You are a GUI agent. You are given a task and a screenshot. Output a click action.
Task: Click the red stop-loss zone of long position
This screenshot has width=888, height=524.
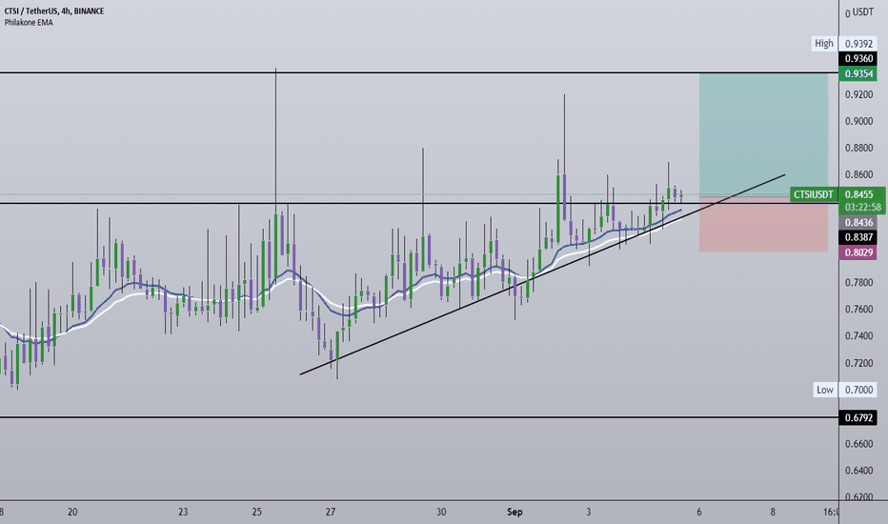click(763, 224)
